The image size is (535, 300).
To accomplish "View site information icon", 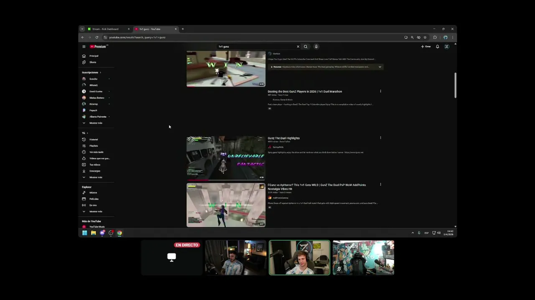I will 105,37.
